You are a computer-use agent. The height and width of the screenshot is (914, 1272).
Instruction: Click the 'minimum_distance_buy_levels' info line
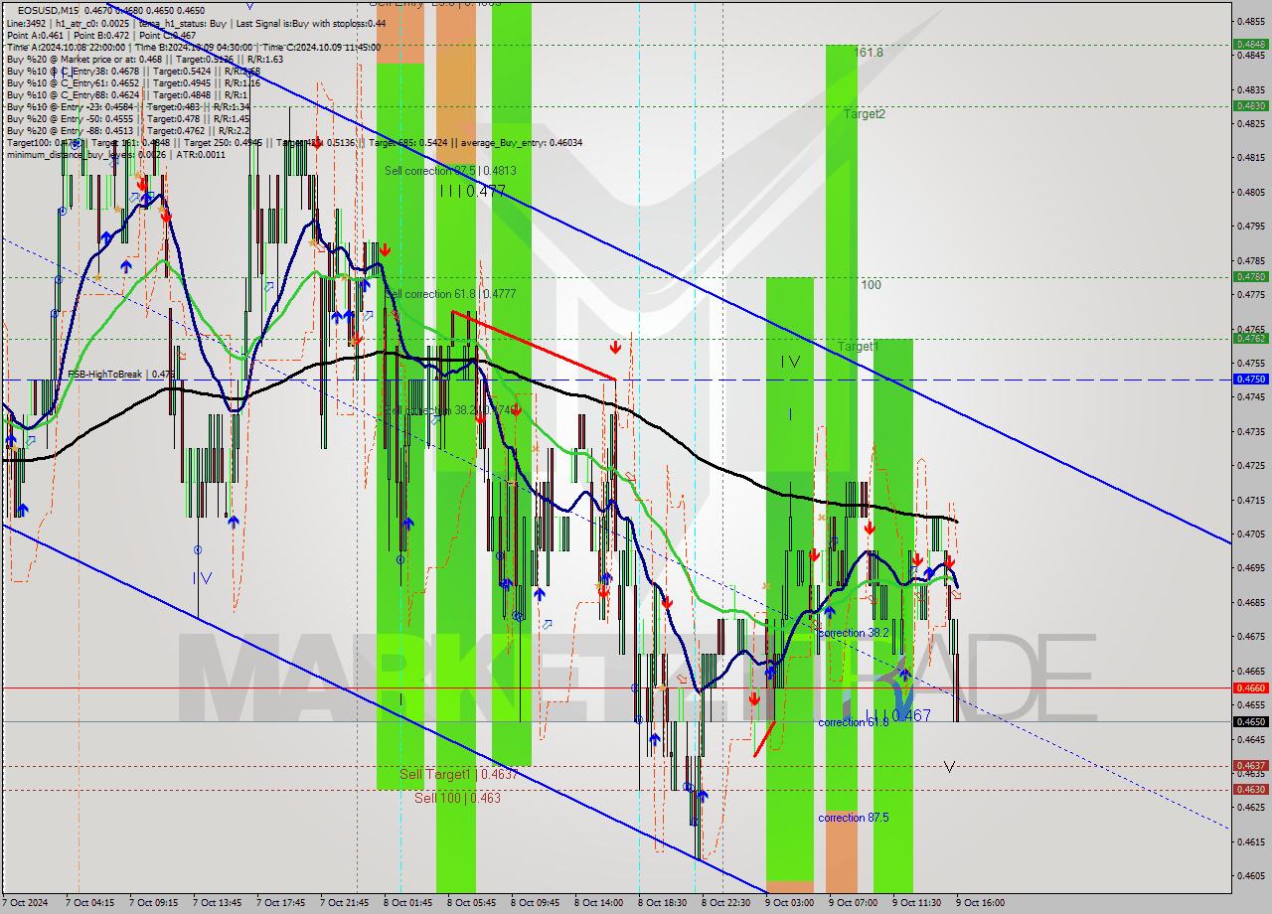click(x=116, y=154)
